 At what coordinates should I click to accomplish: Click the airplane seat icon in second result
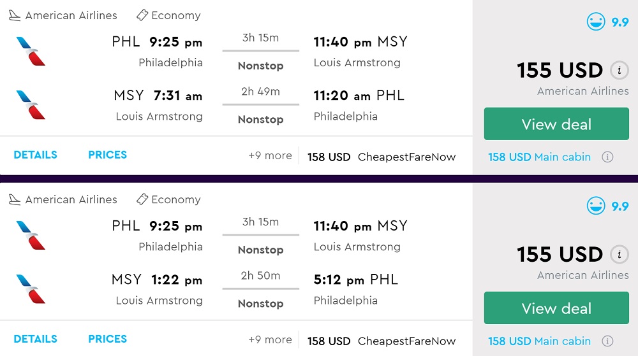(x=15, y=199)
